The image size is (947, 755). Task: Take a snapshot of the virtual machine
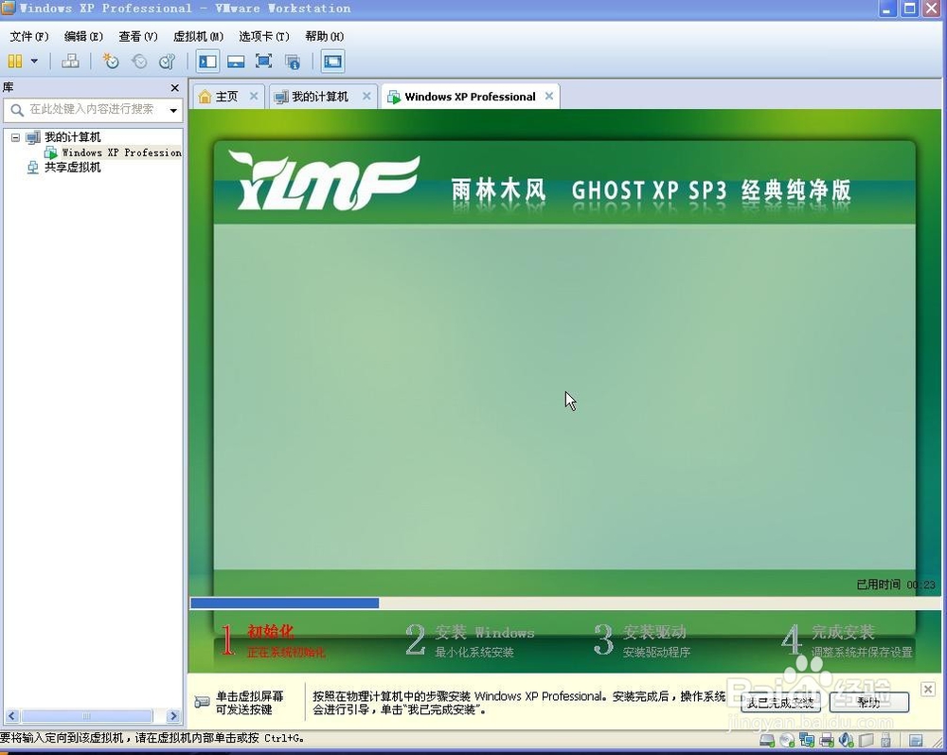point(112,61)
